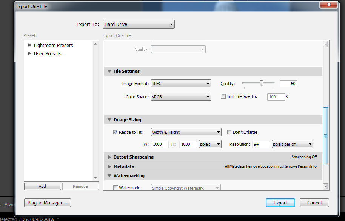The width and height of the screenshot is (345, 221).
Task: Open the Color Space sRGB dropdown
Action: 181,97
